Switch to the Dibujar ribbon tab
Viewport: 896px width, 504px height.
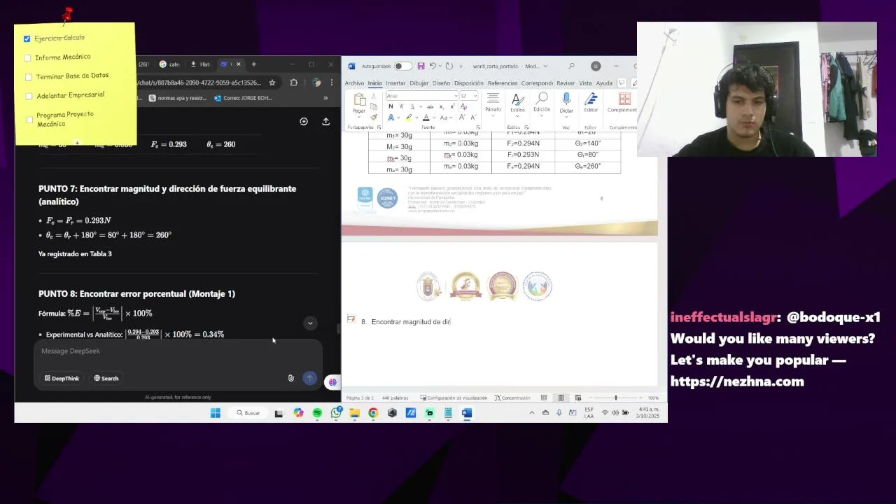[419, 83]
